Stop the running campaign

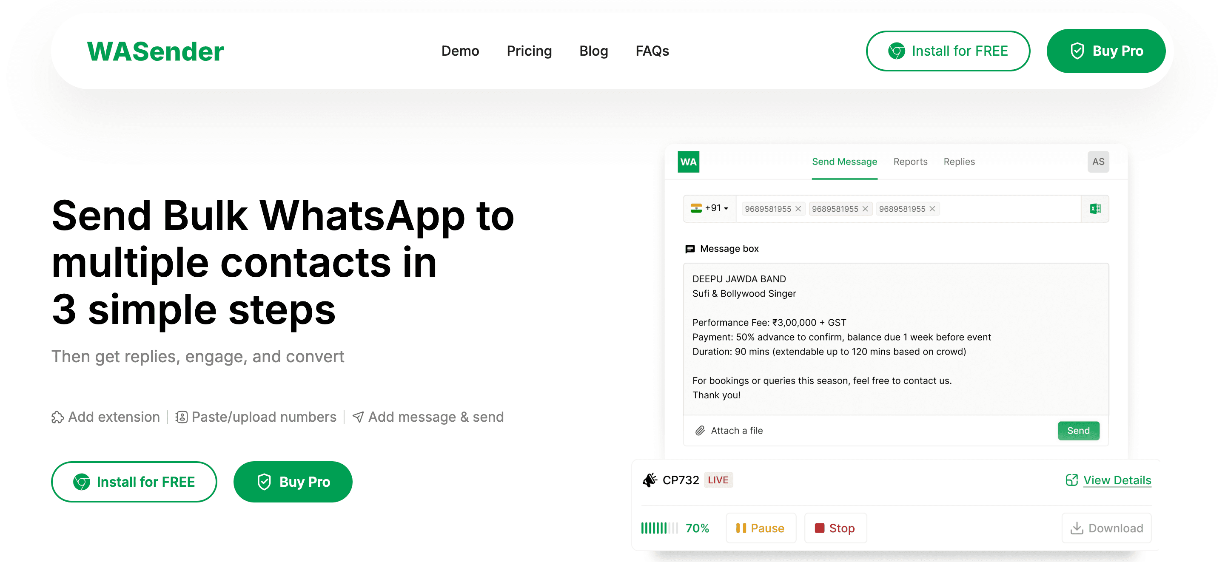(835, 528)
